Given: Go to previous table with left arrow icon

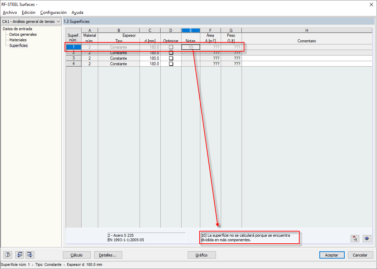Looking at the screenshot, I should pyautogui.click(x=19, y=254).
